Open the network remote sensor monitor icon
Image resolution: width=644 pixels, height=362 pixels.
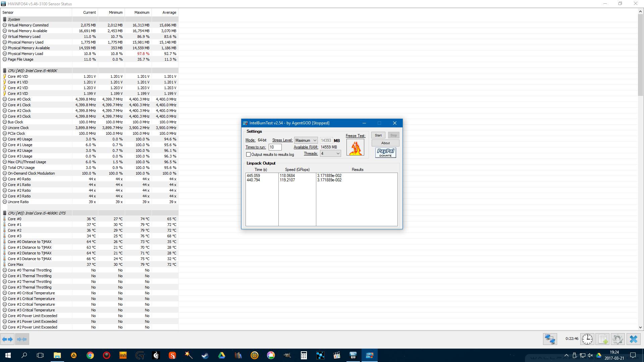(550, 339)
